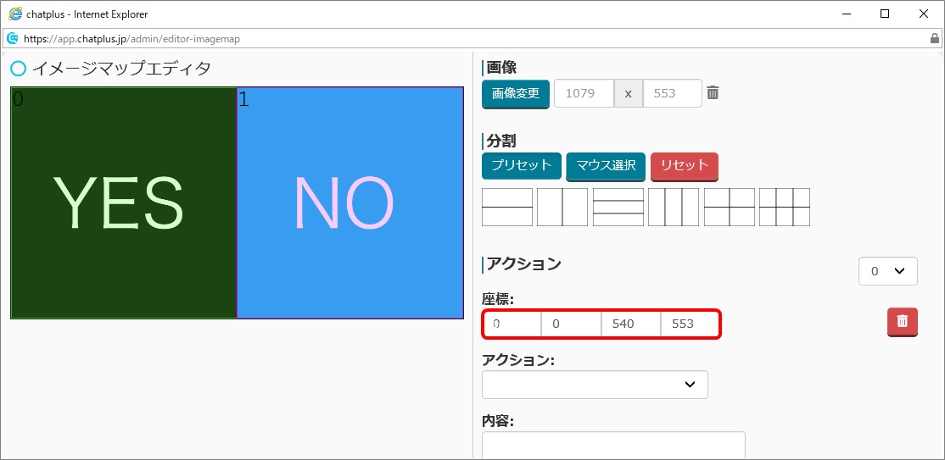945x460 pixels.
Task: Click the chatplus site icon in address bar
Action: point(12,38)
